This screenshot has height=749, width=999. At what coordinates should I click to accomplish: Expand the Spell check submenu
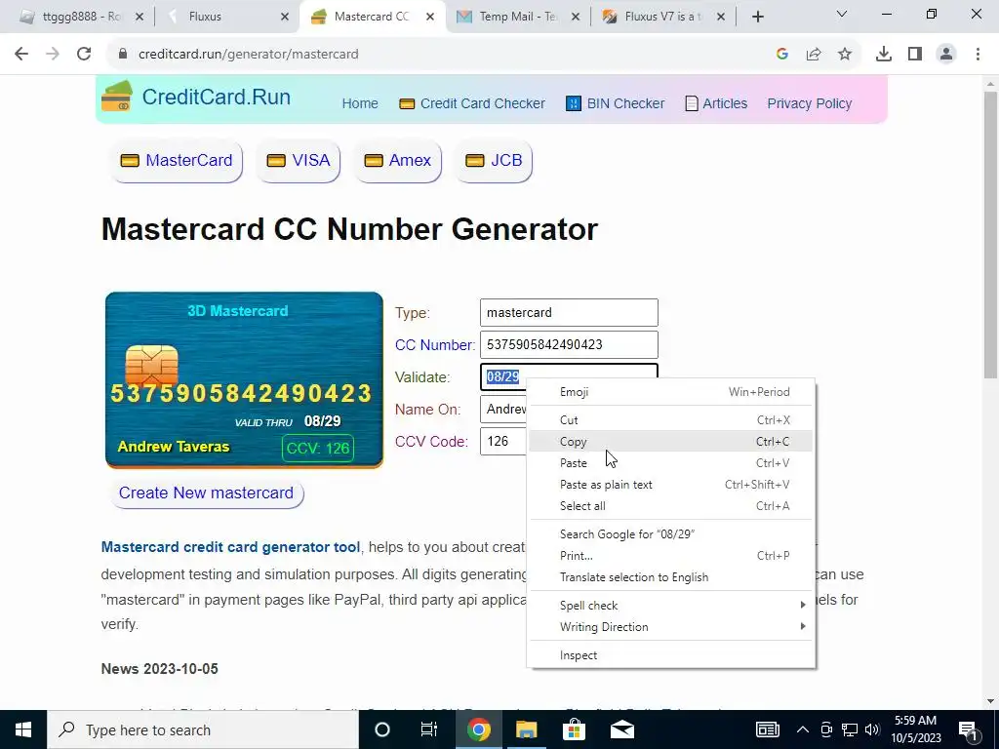click(671, 605)
